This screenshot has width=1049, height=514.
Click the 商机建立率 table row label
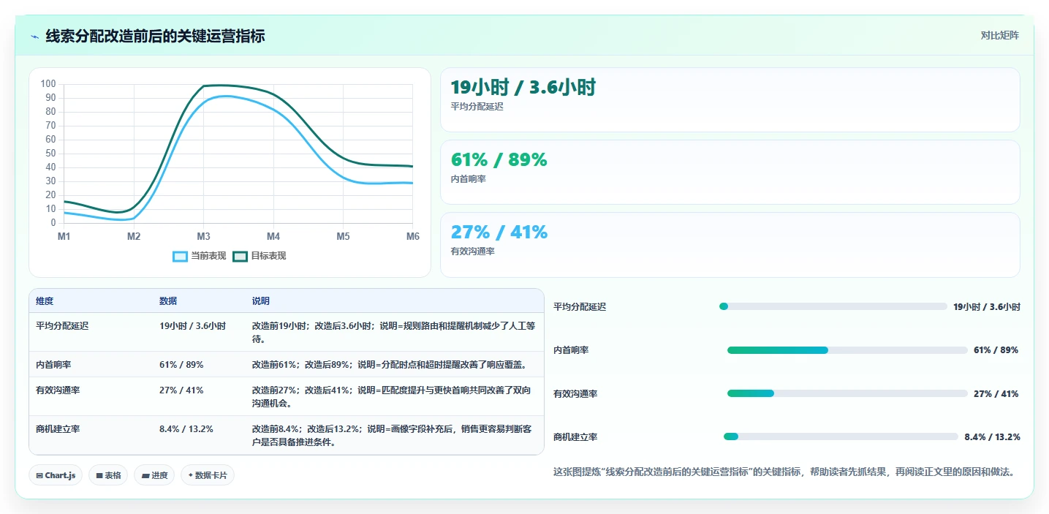tap(58, 428)
